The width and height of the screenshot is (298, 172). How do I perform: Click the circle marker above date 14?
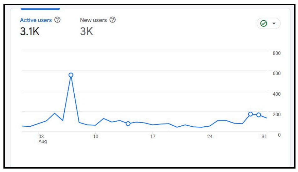[x=128, y=124]
